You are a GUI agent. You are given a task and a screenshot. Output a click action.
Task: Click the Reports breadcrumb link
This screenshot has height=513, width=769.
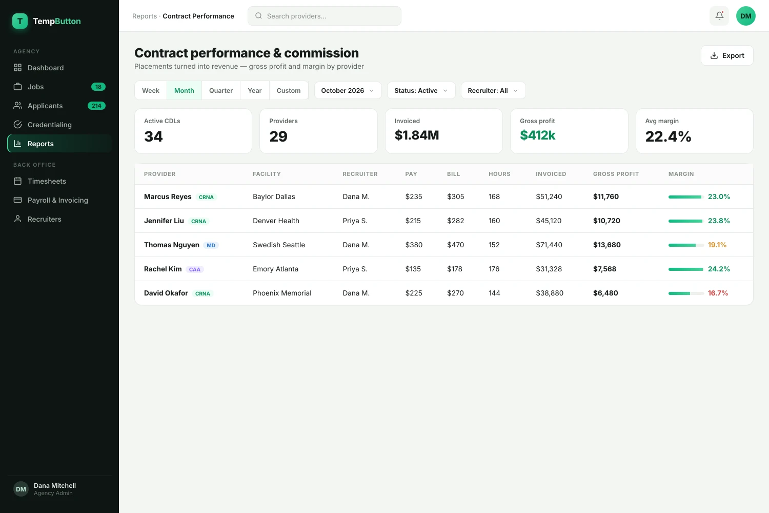coord(145,16)
